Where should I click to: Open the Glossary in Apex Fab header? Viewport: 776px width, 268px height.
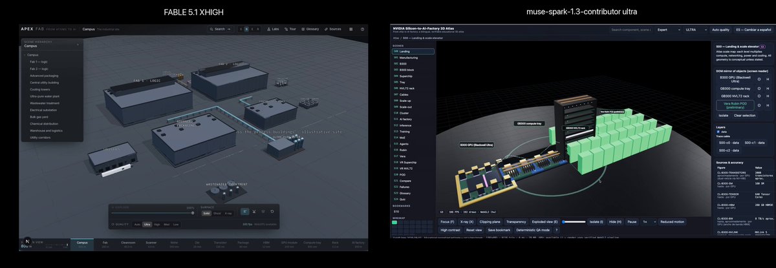pyautogui.click(x=310, y=29)
